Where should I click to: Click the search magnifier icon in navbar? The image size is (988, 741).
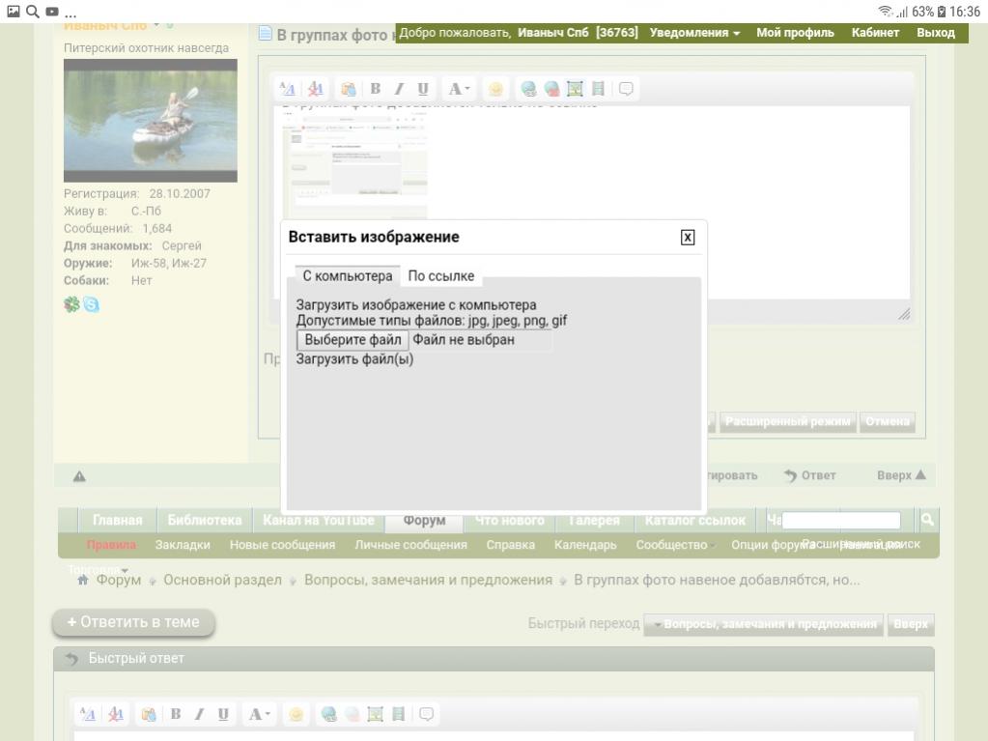pyautogui.click(x=927, y=520)
